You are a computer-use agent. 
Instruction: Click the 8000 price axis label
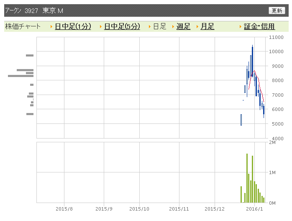pyautogui.click(x=277, y=80)
